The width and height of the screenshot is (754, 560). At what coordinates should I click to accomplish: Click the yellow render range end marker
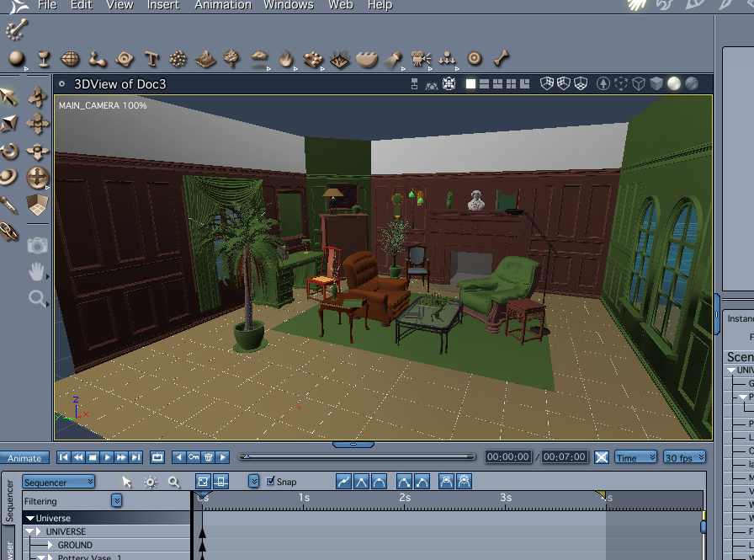[601, 494]
